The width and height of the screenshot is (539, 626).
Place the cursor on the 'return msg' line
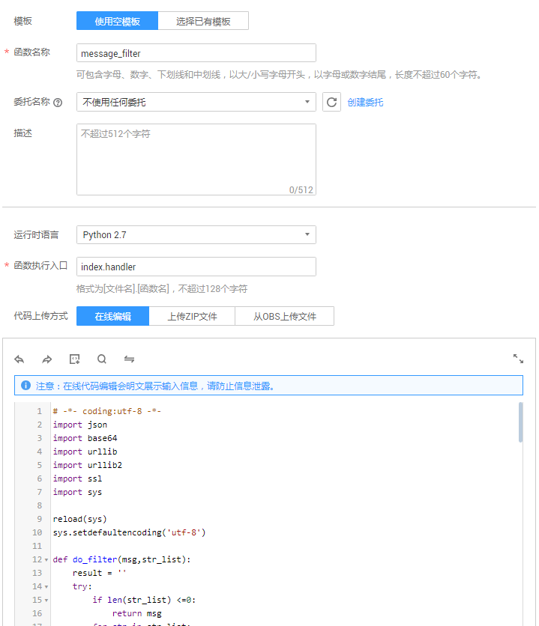137,613
